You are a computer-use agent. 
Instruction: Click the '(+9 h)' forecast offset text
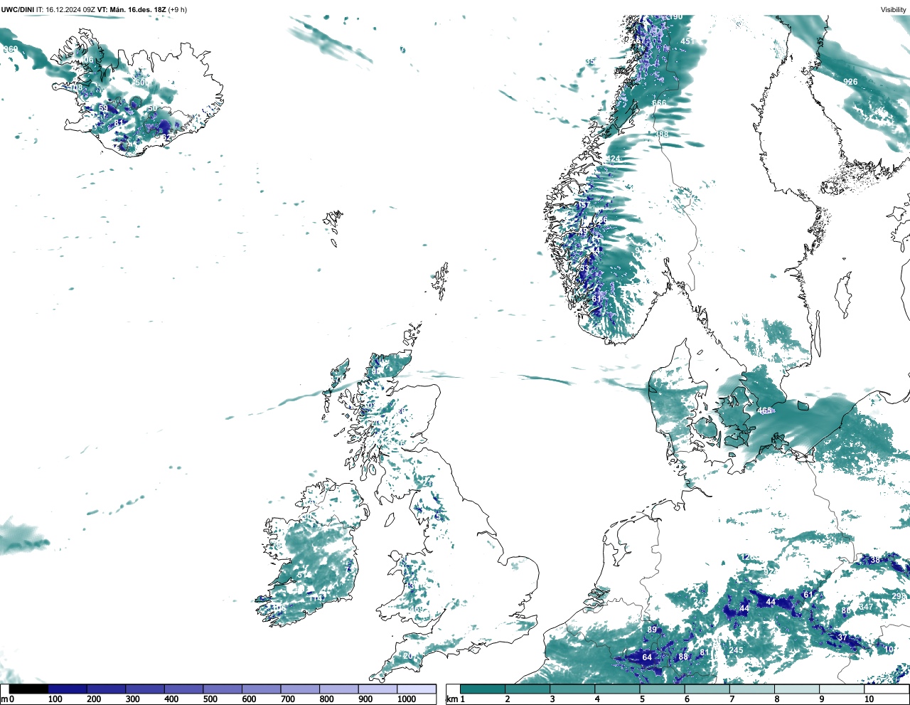coord(178,10)
